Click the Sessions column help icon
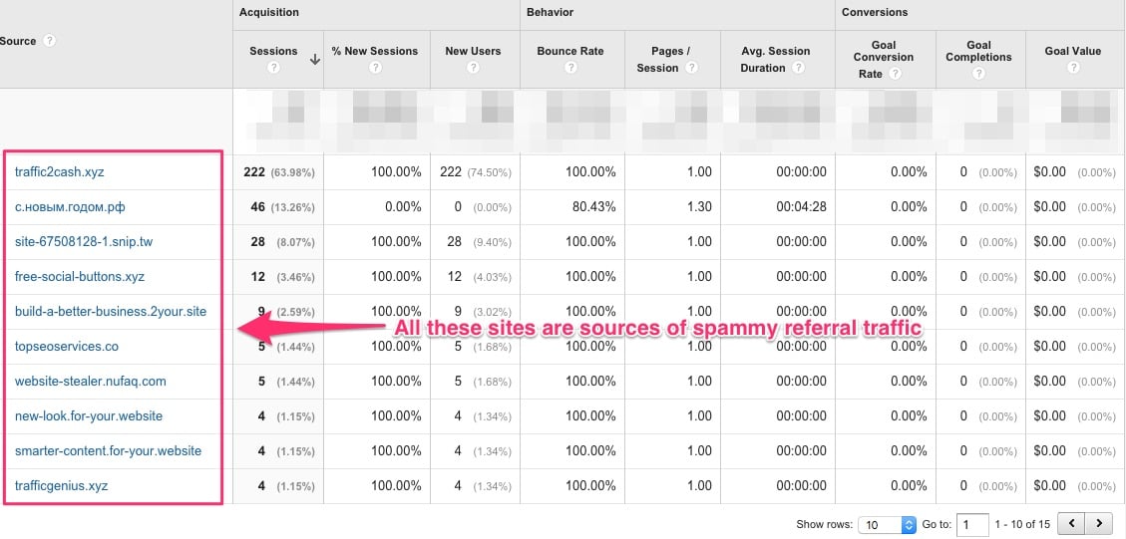The height and width of the screenshot is (539, 1126). point(273,68)
